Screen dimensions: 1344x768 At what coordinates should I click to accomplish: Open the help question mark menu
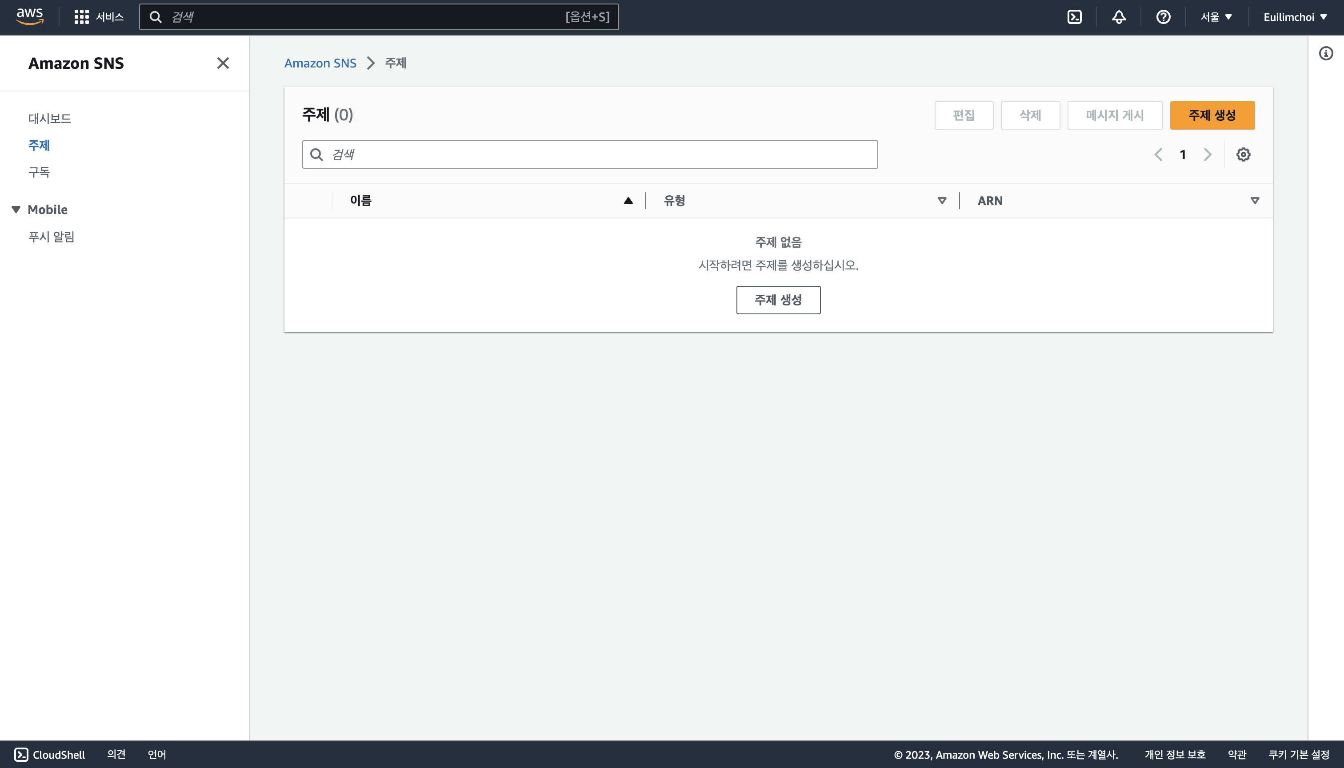point(1163,17)
